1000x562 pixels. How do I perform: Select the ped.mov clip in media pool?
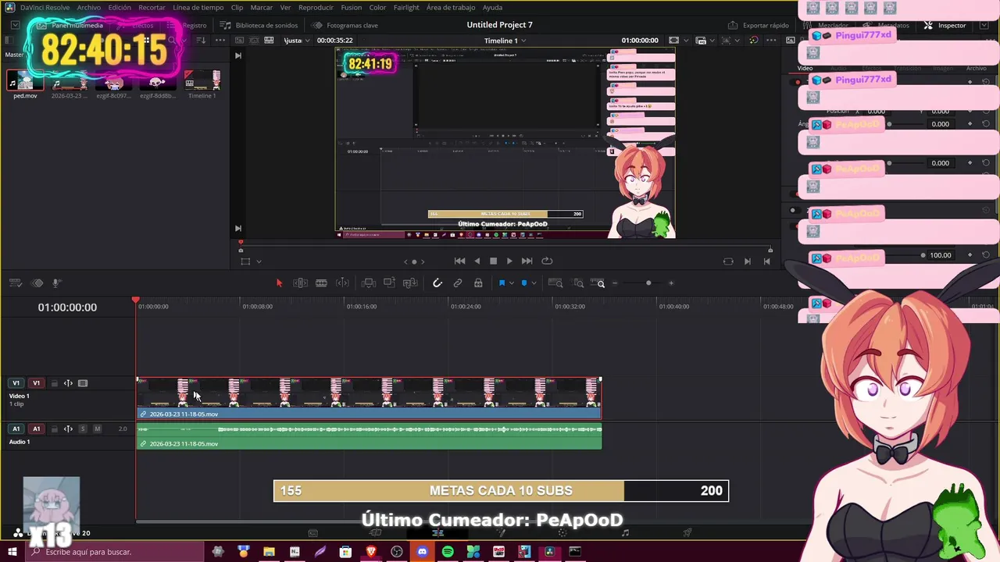[x=25, y=84]
